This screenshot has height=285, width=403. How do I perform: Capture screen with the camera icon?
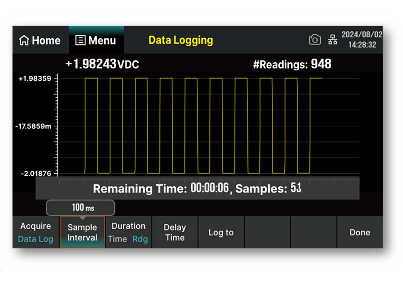[315, 40]
